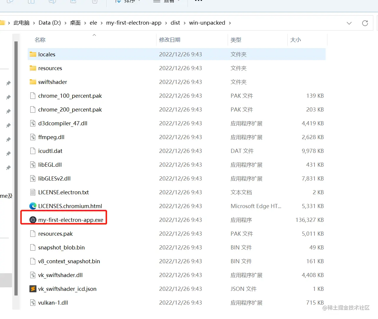The image size is (378, 319).
Task: Select the libEGL.dll file icon
Action: 33,165
